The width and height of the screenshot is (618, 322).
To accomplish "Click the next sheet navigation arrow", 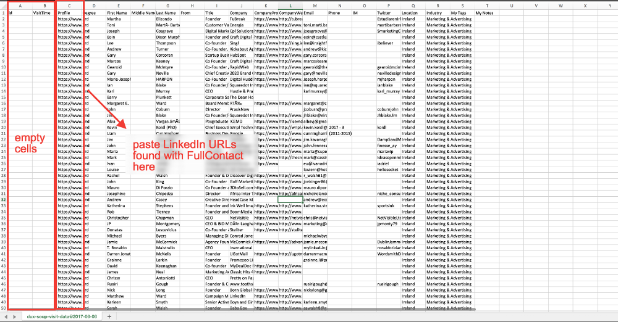I will pyautogui.click(x=13, y=316).
